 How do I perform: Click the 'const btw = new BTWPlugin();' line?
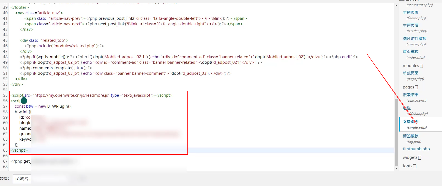[x=43, y=106]
